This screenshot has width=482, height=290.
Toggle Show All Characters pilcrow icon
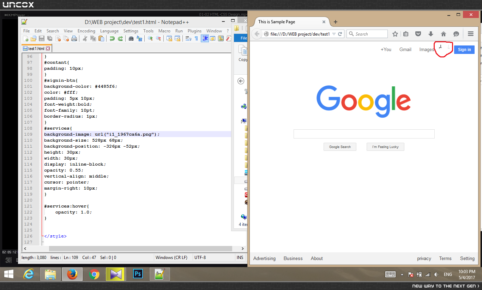click(196, 39)
